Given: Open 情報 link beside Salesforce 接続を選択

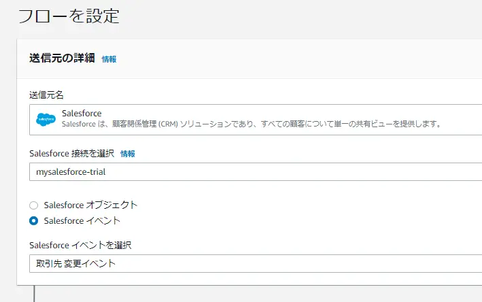Looking at the screenshot, I should [128, 154].
